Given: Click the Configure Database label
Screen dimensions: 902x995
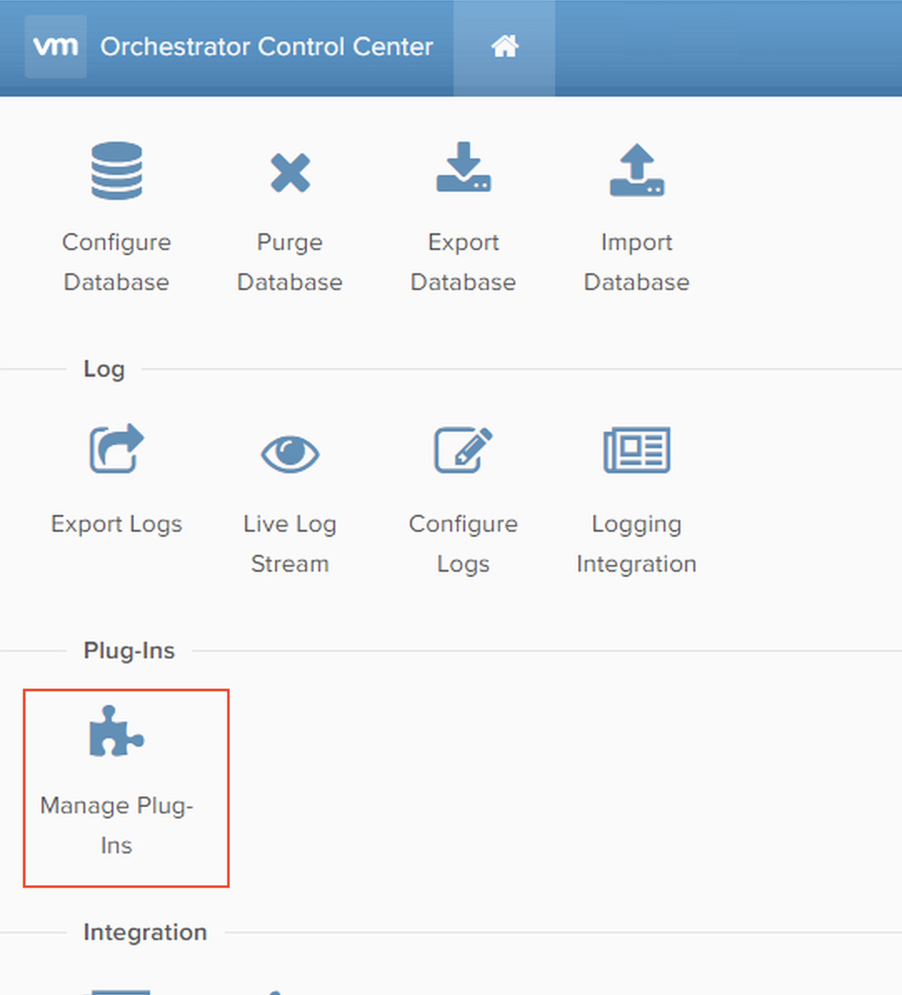Looking at the screenshot, I should pyautogui.click(x=116, y=262).
